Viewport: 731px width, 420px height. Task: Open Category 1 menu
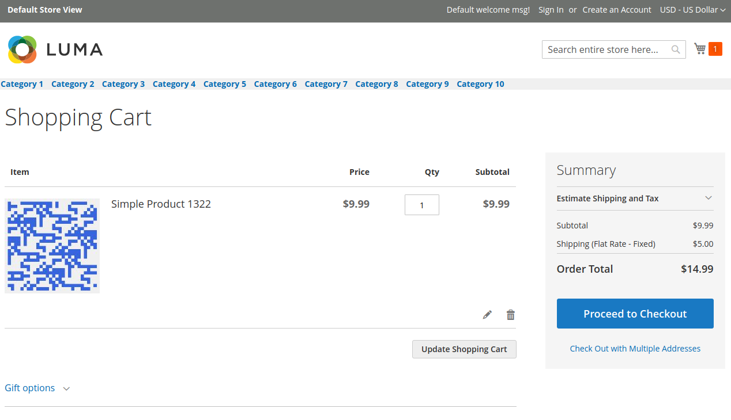22,84
